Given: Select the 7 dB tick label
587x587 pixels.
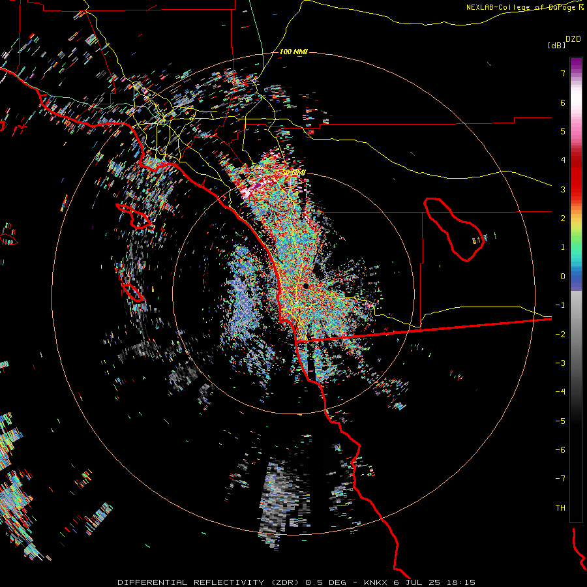Looking at the screenshot, I should coord(563,73).
